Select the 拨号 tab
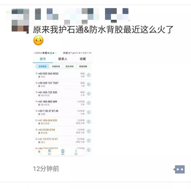191x189 pixels. click(x=43, y=59)
